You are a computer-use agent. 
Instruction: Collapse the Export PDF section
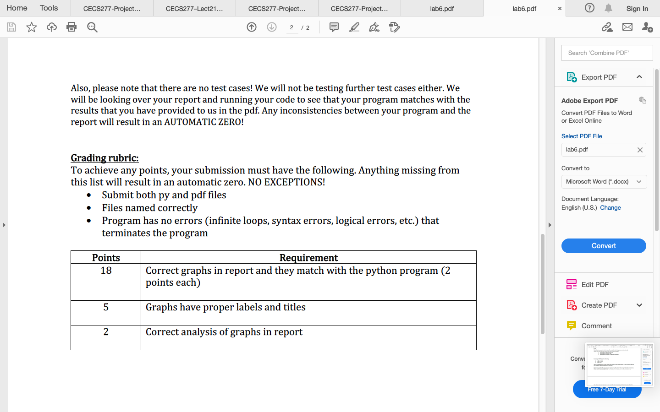(x=639, y=76)
